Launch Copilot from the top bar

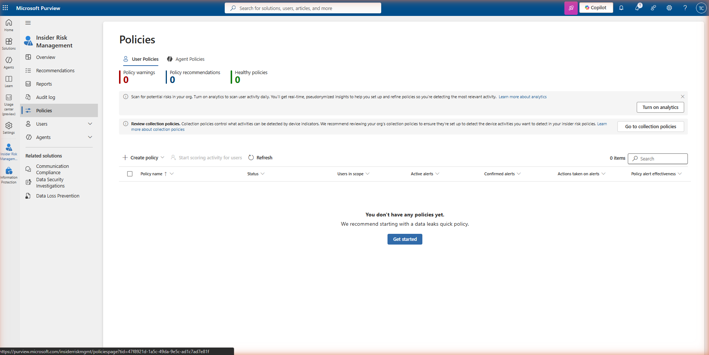(596, 7)
